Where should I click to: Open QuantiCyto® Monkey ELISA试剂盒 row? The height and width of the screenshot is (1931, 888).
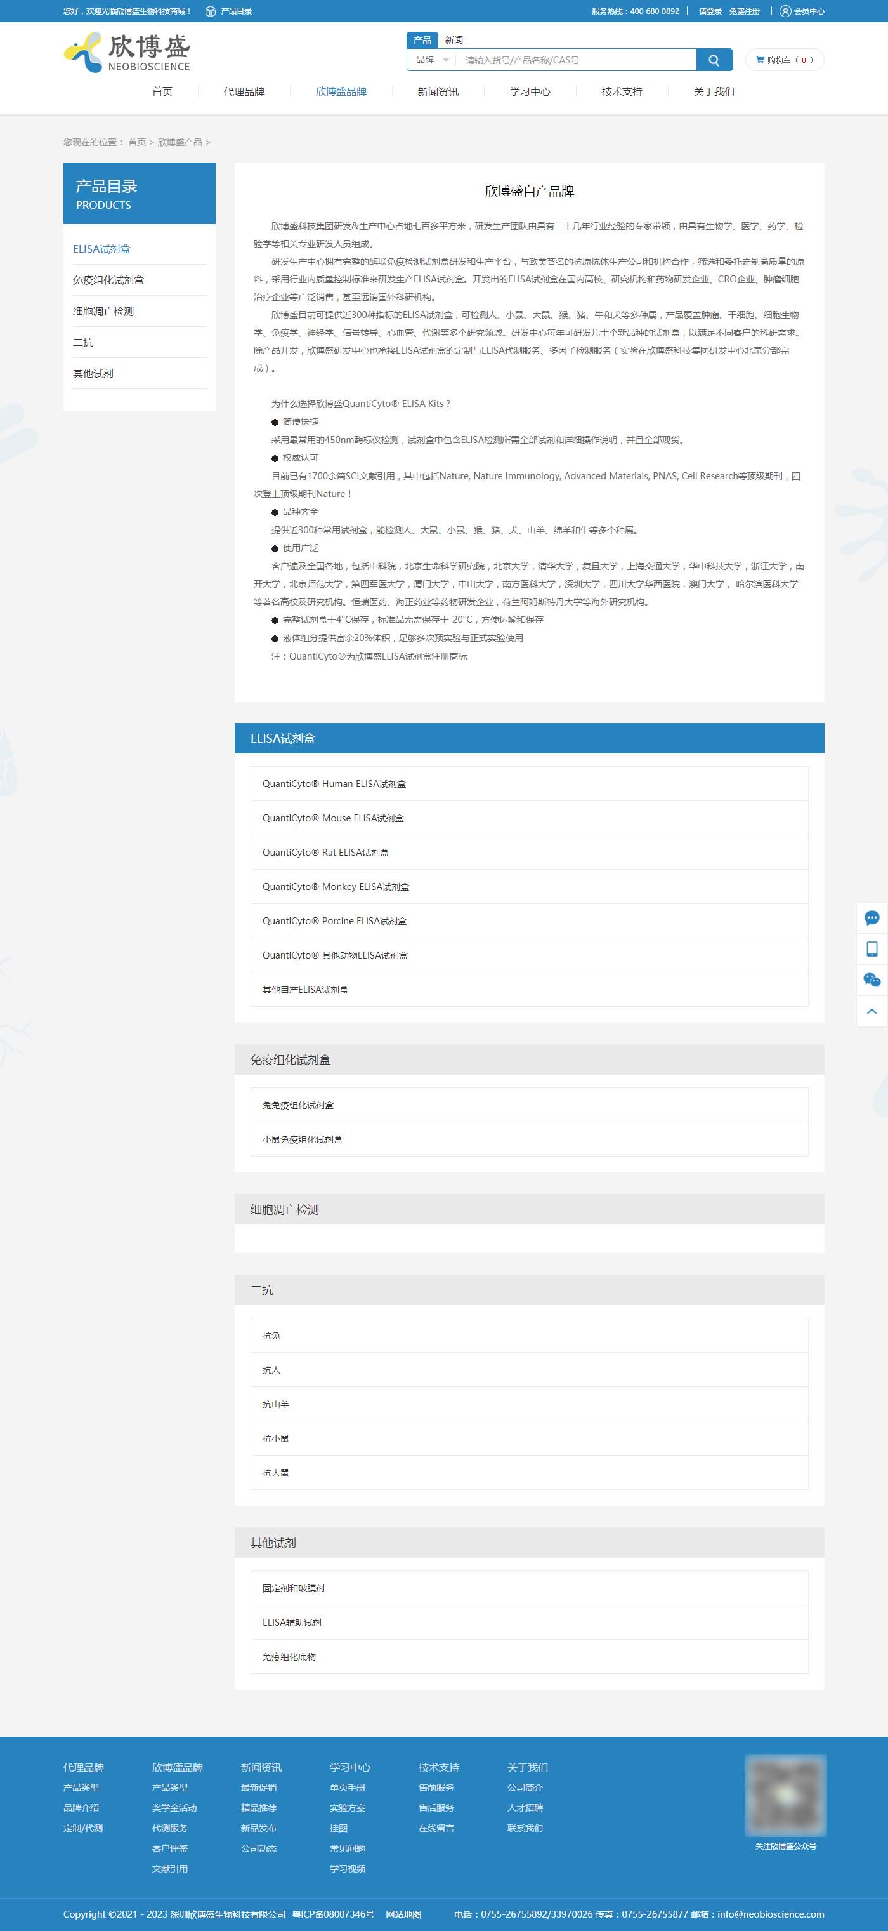pyautogui.click(x=530, y=887)
